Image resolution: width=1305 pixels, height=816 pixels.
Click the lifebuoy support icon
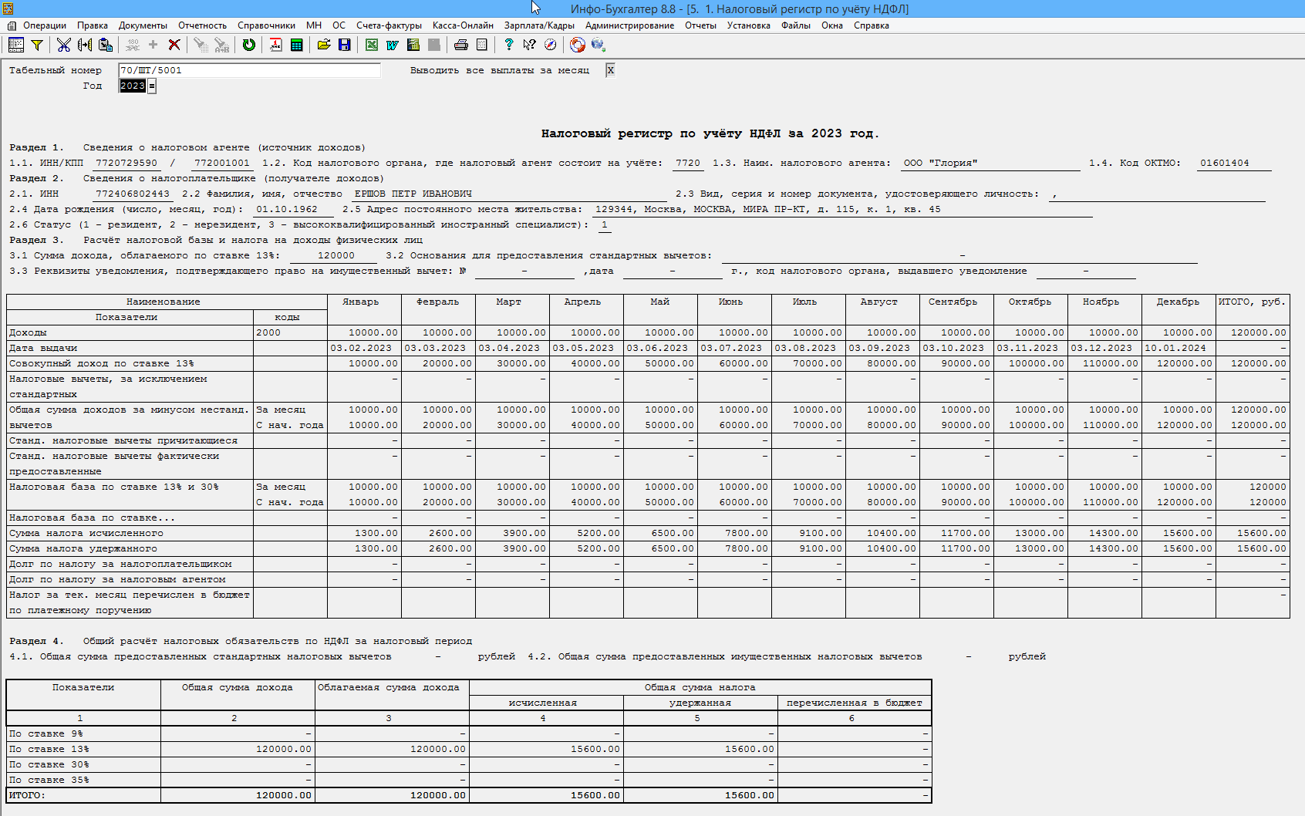(578, 45)
